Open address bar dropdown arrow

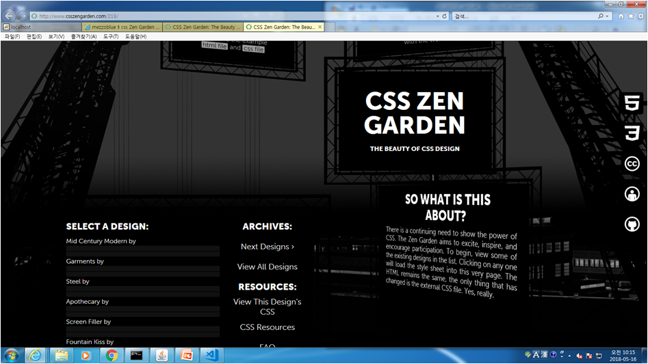coord(438,16)
